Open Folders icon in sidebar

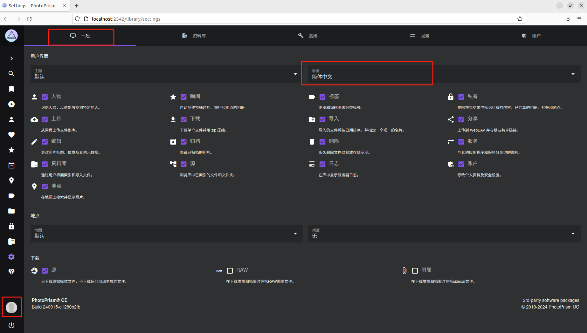click(11, 211)
